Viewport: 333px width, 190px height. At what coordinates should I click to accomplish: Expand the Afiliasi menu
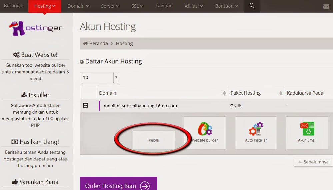[x=194, y=6]
